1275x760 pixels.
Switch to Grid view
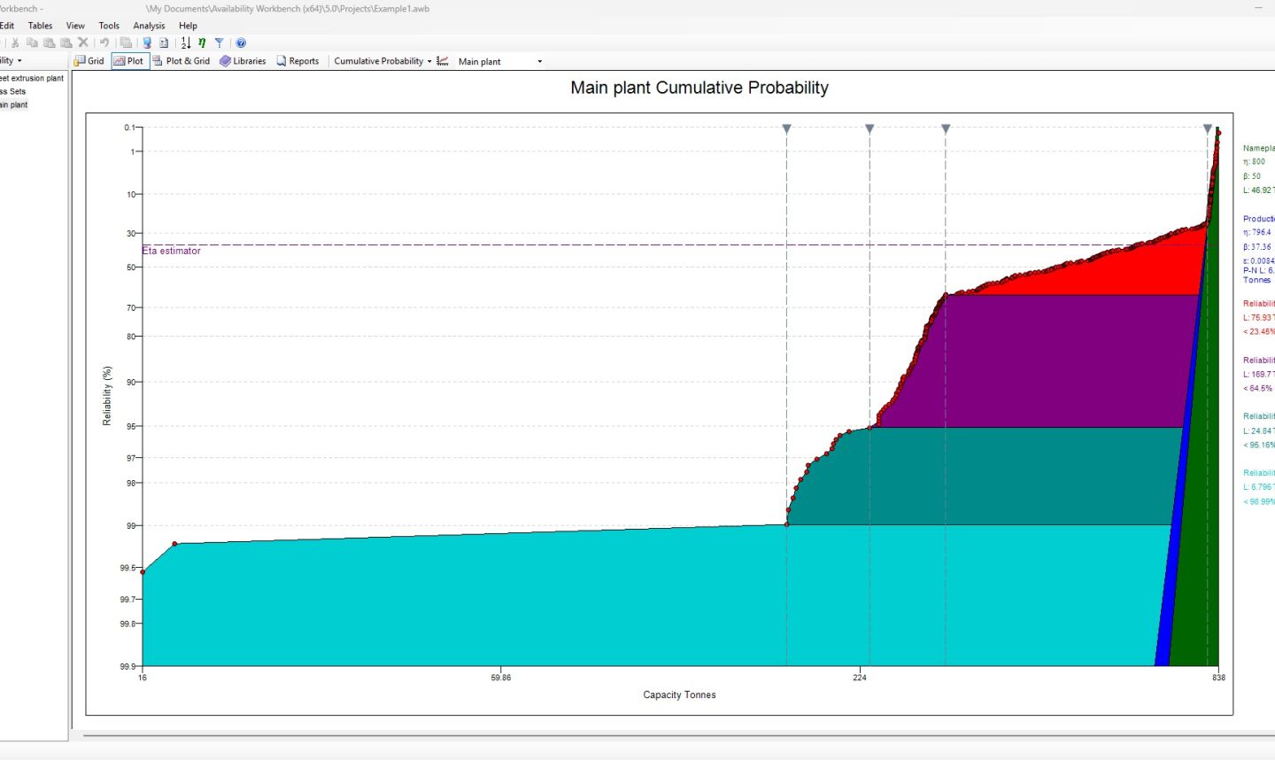pos(89,60)
